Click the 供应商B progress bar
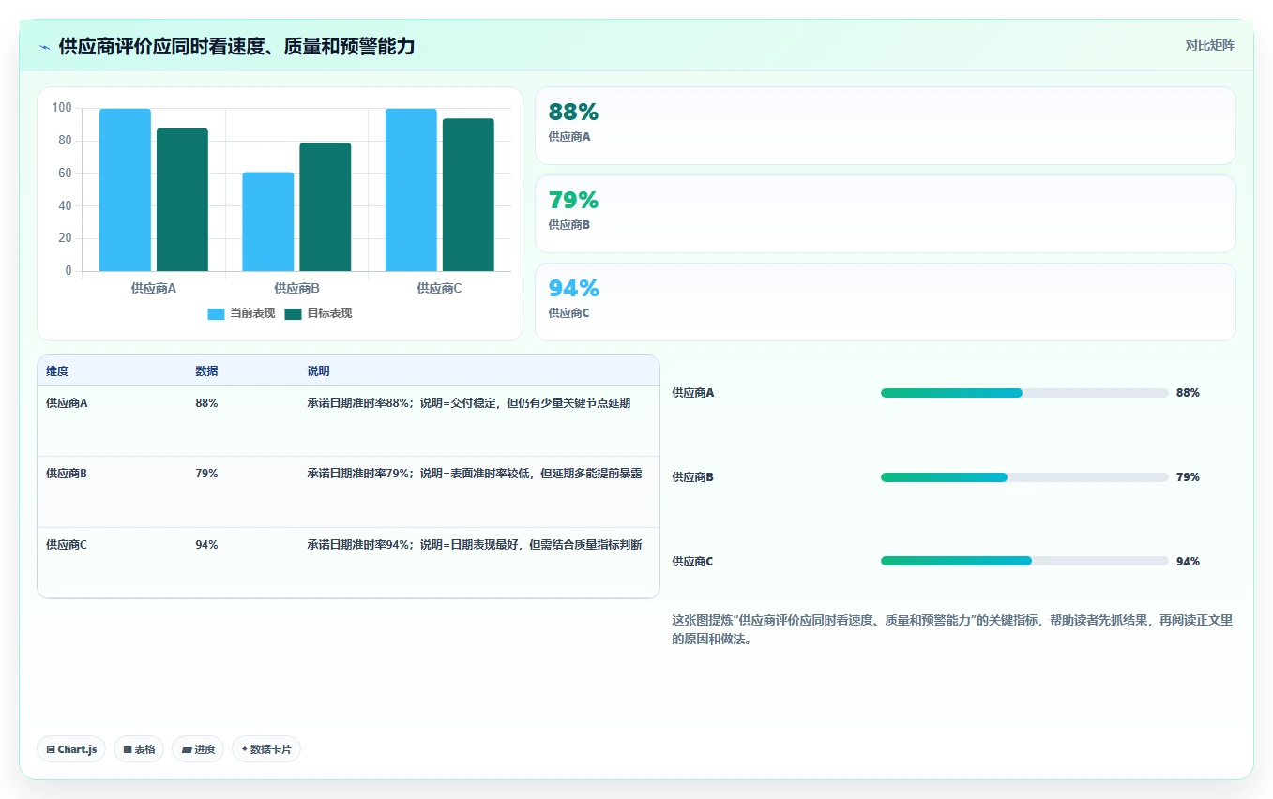 click(x=1024, y=477)
